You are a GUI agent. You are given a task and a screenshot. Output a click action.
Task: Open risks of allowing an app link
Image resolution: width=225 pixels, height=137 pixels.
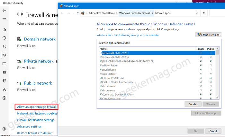coord(128,35)
